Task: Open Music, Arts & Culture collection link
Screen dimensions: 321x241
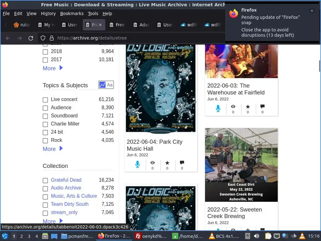Action: (x=74, y=196)
